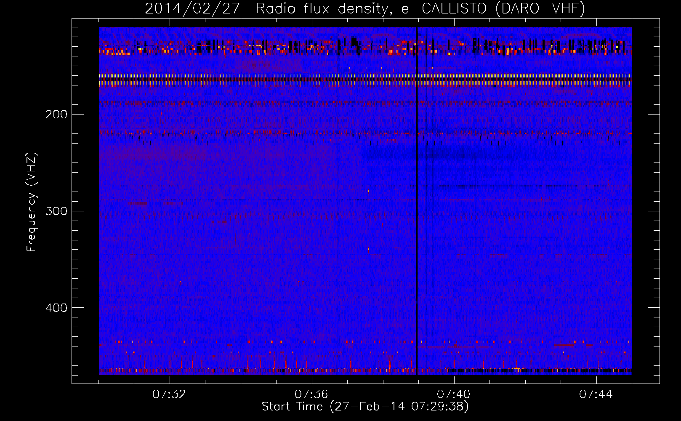Click the date '2014/02/27' in the title
Image resolution: width=681 pixels, height=421 pixels.
192,9
